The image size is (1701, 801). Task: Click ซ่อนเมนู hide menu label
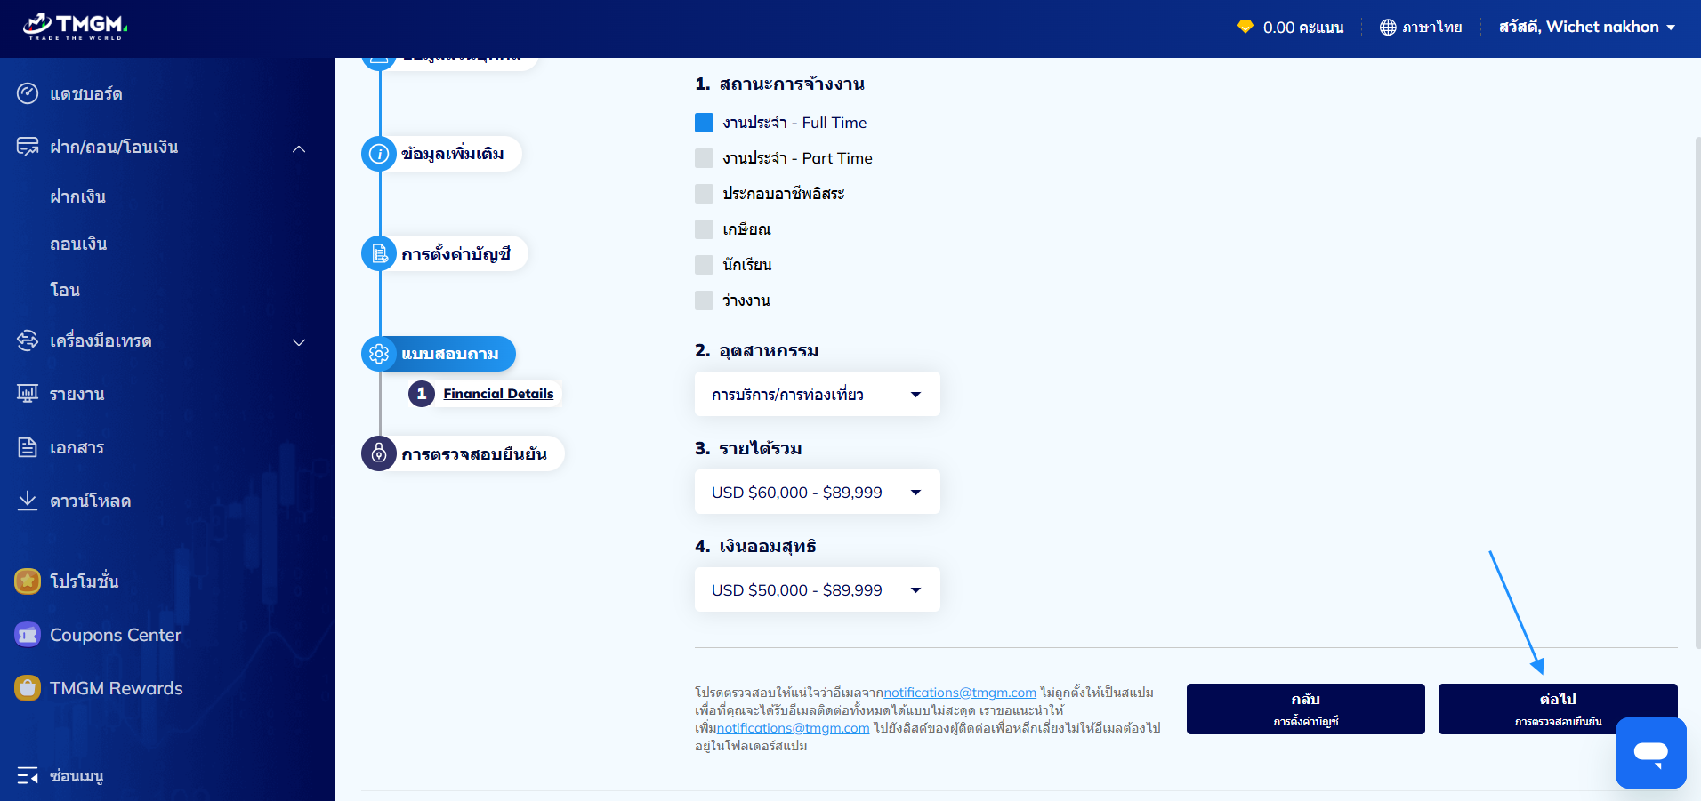[77, 776]
